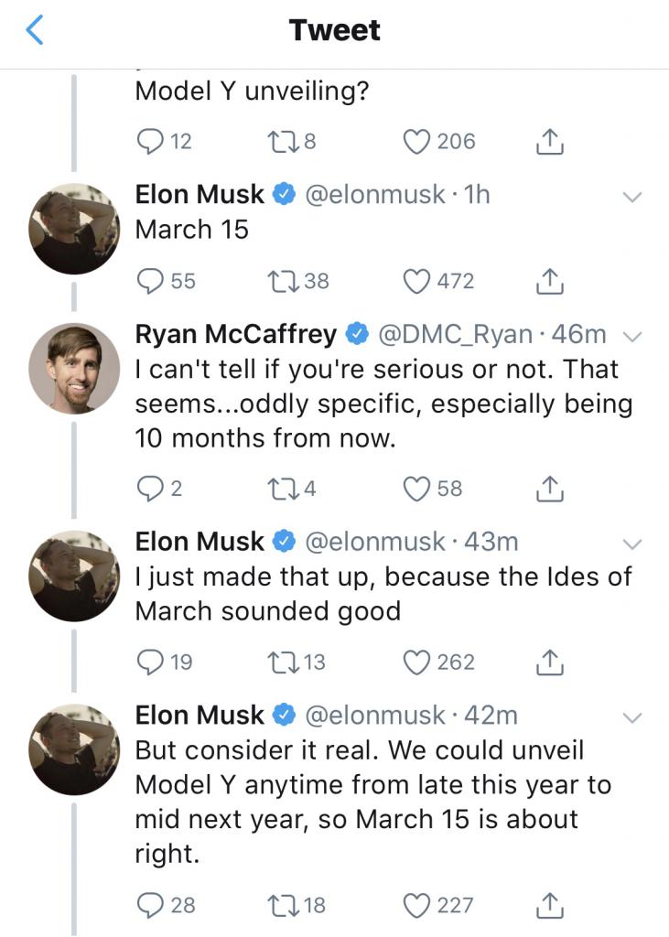The width and height of the screenshot is (669, 937).
Task: Like the "March 15" tweet
Action: [x=417, y=281]
